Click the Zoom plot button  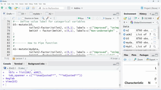coord(138,59)
